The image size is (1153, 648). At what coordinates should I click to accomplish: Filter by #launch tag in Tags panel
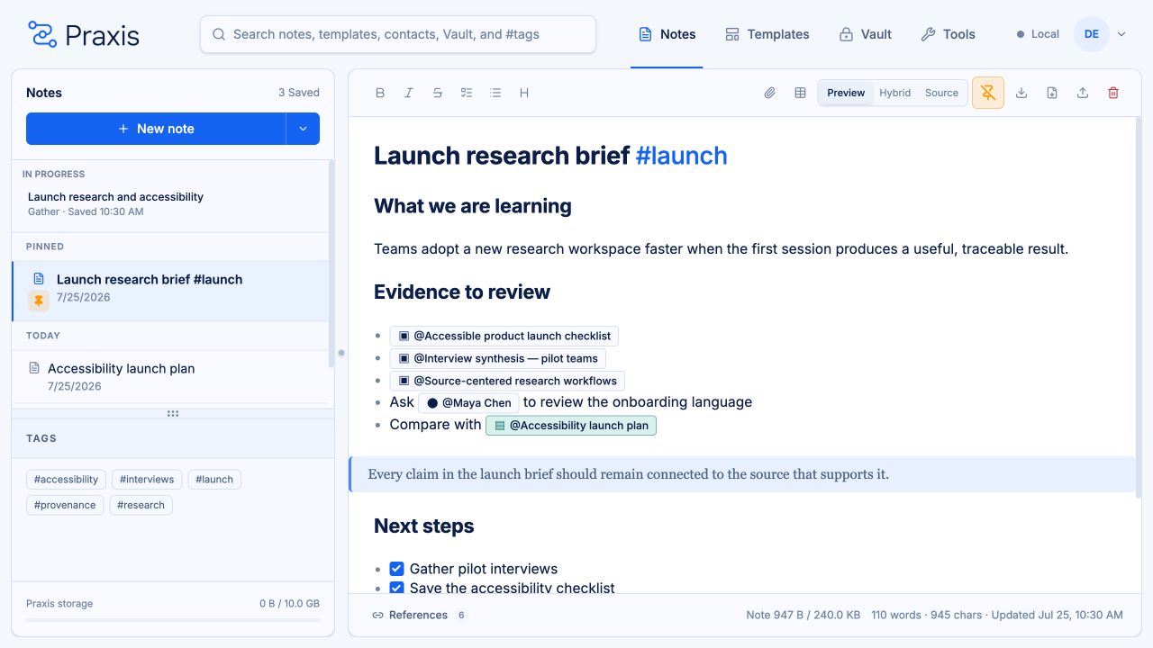(214, 480)
